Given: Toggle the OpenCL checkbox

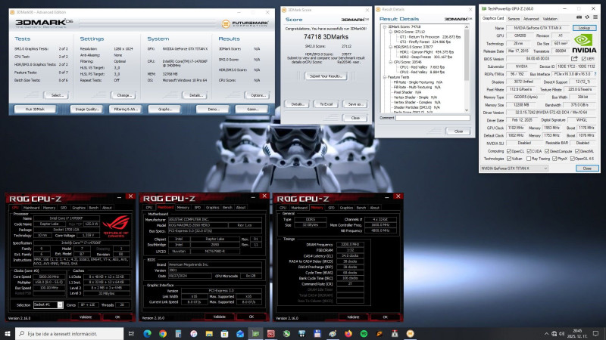Looking at the screenshot, I should (x=509, y=151).
